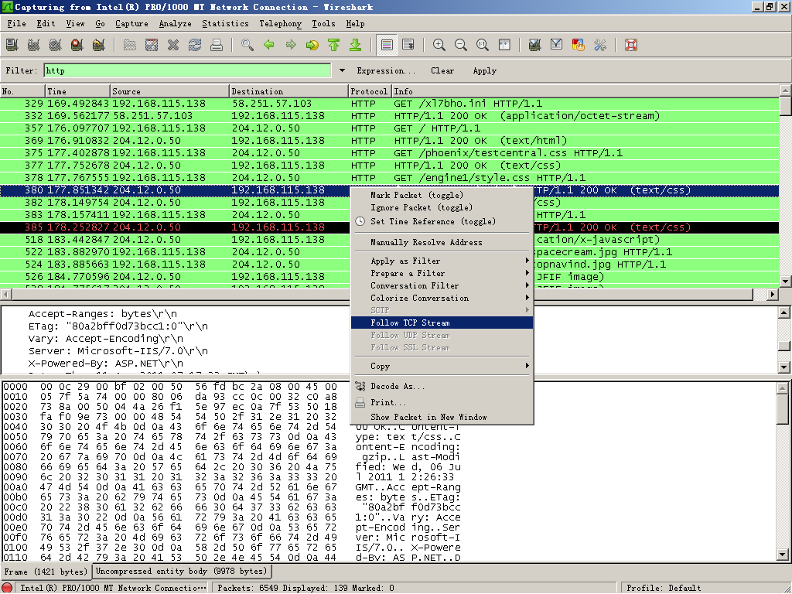
Task: Switch to Uncompressed entity body tab
Action: 181,571
